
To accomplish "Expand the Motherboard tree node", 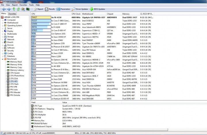I will point(2,23).
